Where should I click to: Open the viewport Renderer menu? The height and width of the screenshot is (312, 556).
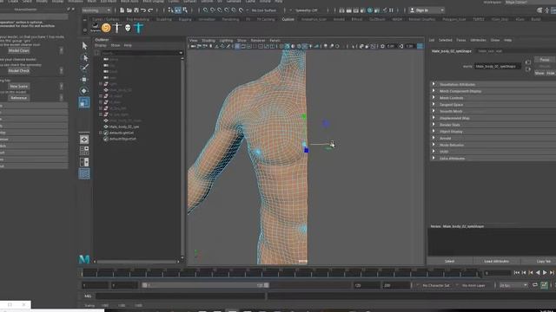pos(258,41)
